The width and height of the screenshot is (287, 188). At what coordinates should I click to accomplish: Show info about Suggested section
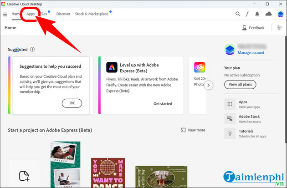click(x=32, y=49)
